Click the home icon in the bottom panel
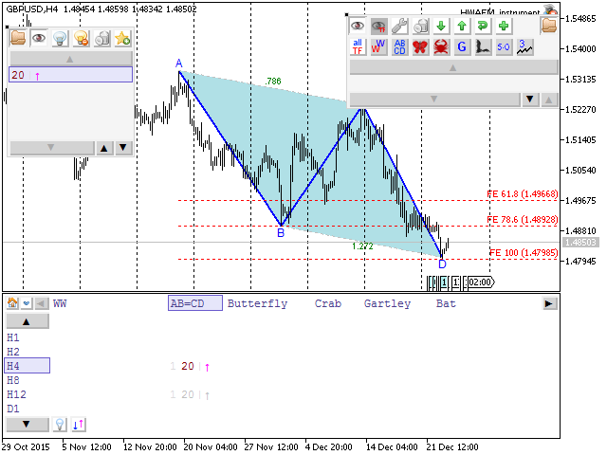Screen dimensions: 607x455 [12, 303]
